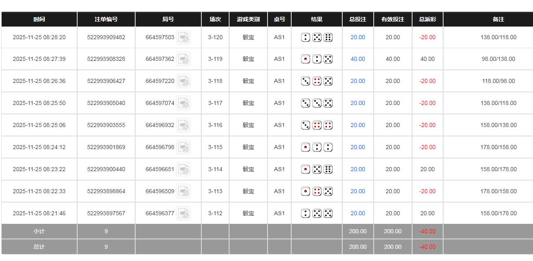Screen dimensions: 533x261
Task: Click dice result images for session 3-118
Action: click(x=317, y=81)
